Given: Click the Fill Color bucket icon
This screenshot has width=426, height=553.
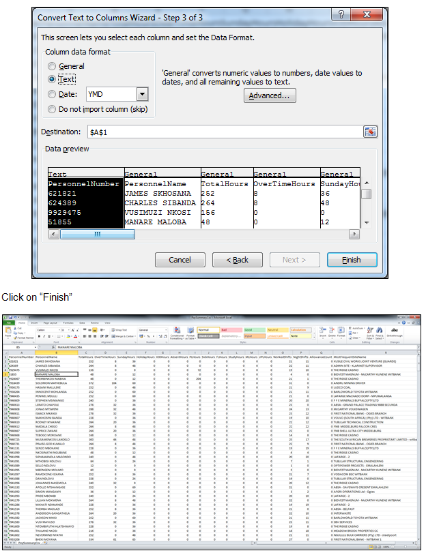Looking at the screenshot, I should (x=68, y=336).
